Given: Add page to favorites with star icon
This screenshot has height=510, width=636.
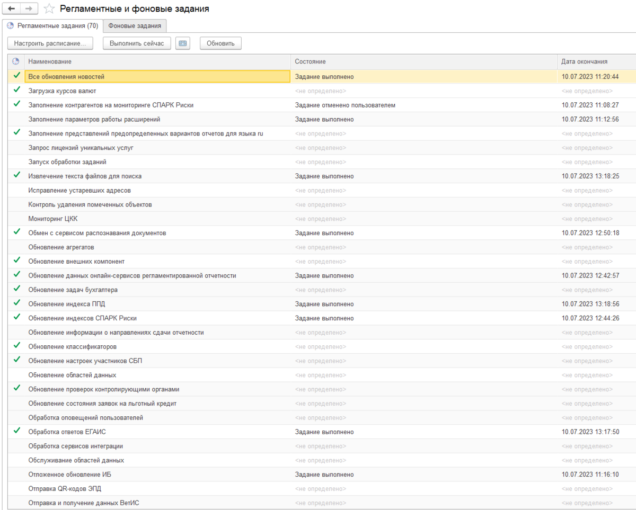Looking at the screenshot, I should pyautogui.click(x=49, y=8).
